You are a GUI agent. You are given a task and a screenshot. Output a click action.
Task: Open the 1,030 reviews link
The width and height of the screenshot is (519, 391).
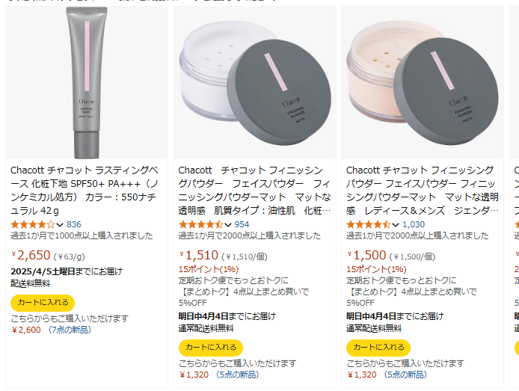[x=414, y=224]
